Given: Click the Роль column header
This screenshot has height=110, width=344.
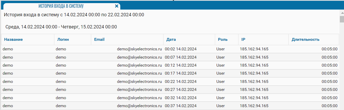Looking at the screenshot, I should [x=223, y=40].
